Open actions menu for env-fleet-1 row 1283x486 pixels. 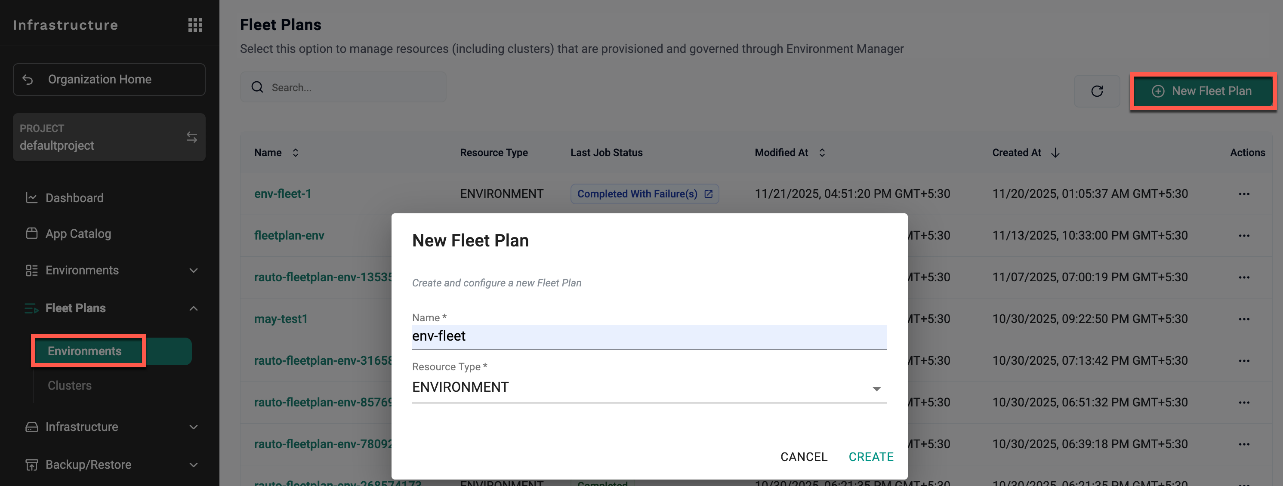click(x=1244, y=194)
